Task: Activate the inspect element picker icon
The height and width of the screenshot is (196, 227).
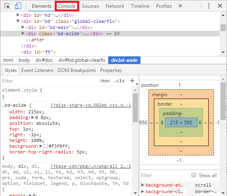Action: tap(7, 6)
